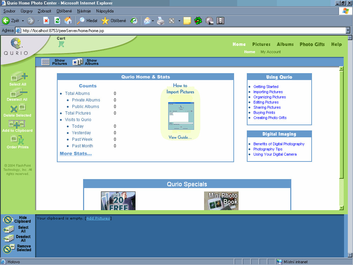Open the Forward button history dropdown arrow
The width and height of the screenshot is (353, 265).
(38, 21)
